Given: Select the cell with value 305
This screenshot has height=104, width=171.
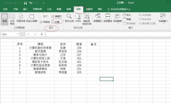Looking at the screenshot, I should click(79, 72).
